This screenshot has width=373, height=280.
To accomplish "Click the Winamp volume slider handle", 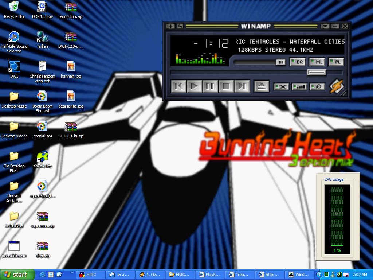I will [281, 62].
